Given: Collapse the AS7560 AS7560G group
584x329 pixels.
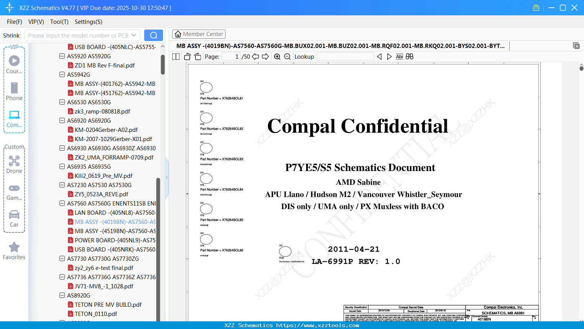Looking at the screenshot, I should pos(62,203).
